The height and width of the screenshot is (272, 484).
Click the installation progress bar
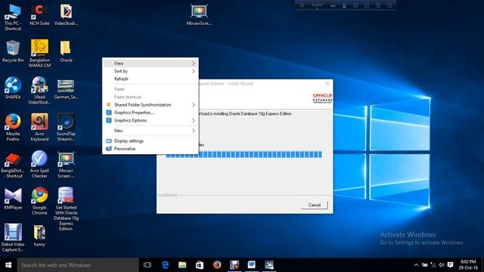[x=244, y=154]
